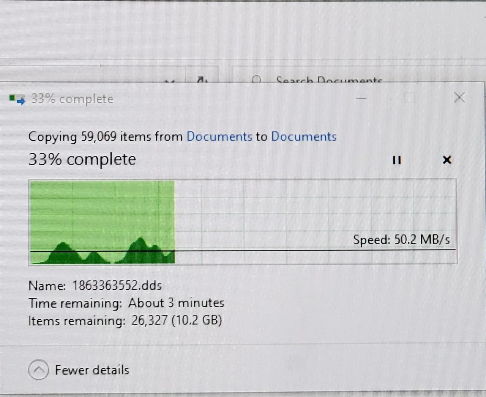Open Explorer address bar dropdown arrow
The height and width of the screenshot is (397, 486).
click(170, 80)
